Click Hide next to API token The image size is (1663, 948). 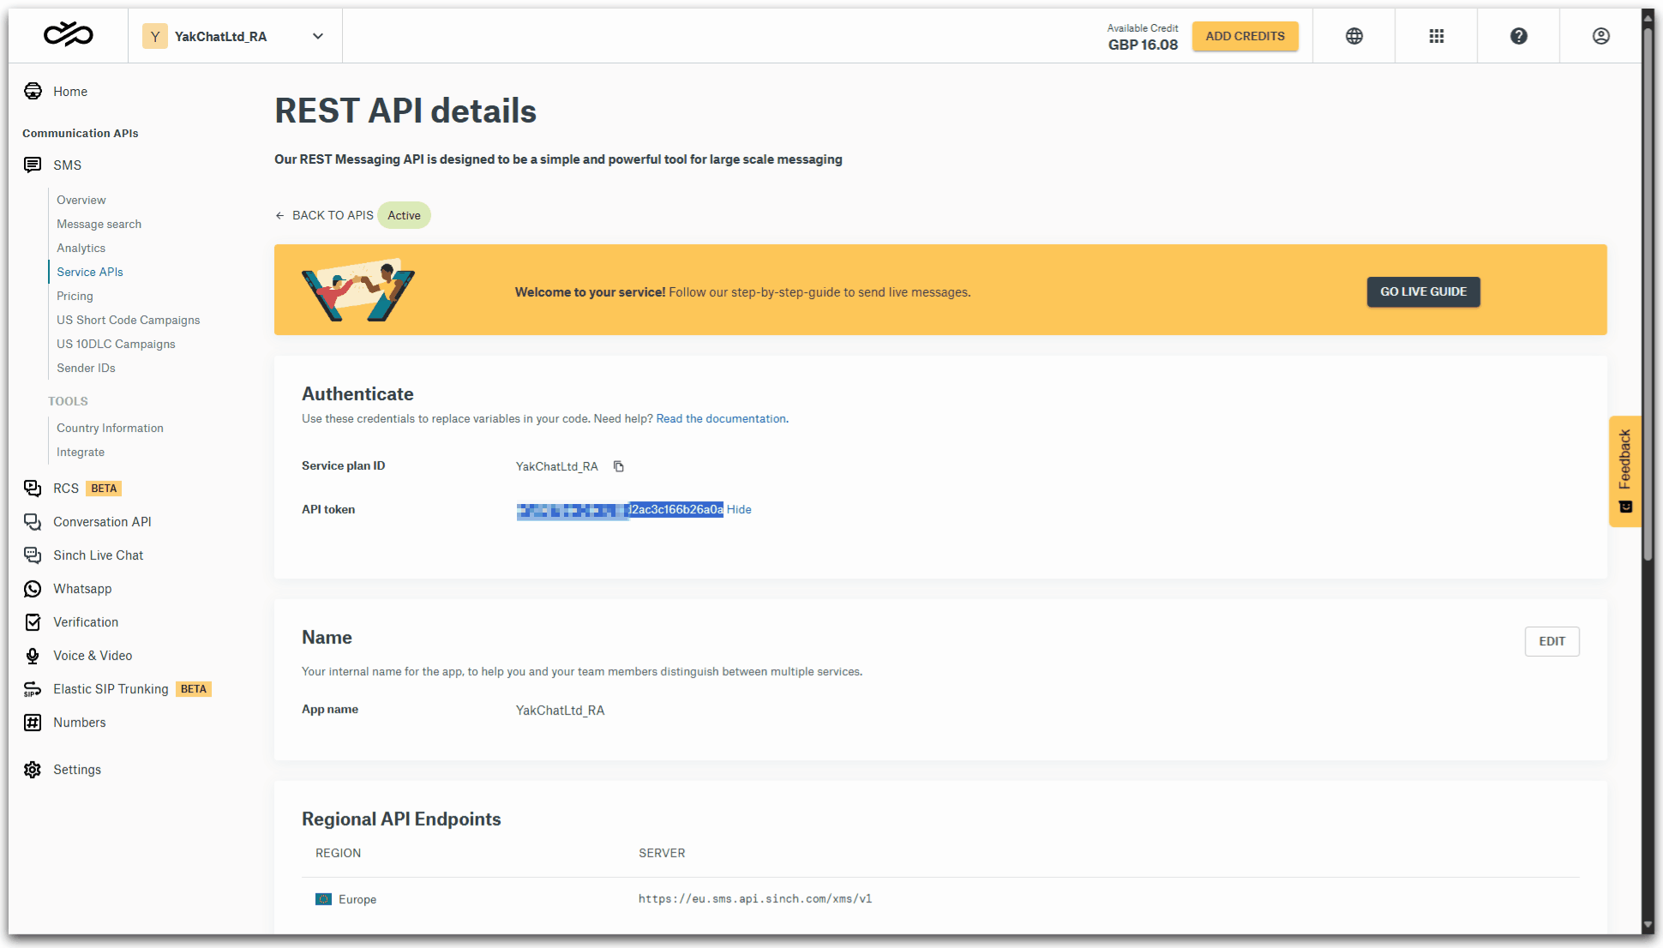(x=739, y=510)
